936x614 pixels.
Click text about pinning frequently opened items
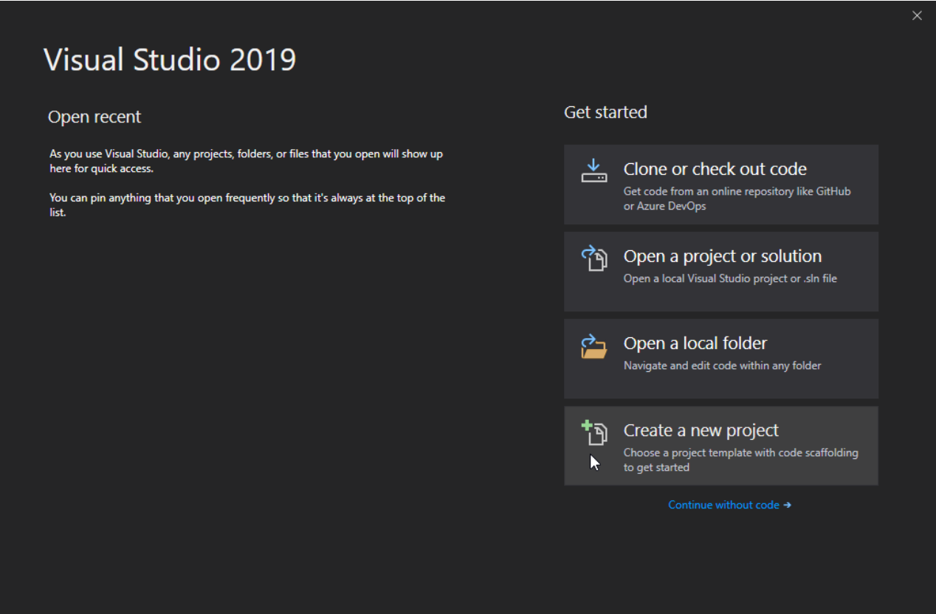(x=247, y=204)
